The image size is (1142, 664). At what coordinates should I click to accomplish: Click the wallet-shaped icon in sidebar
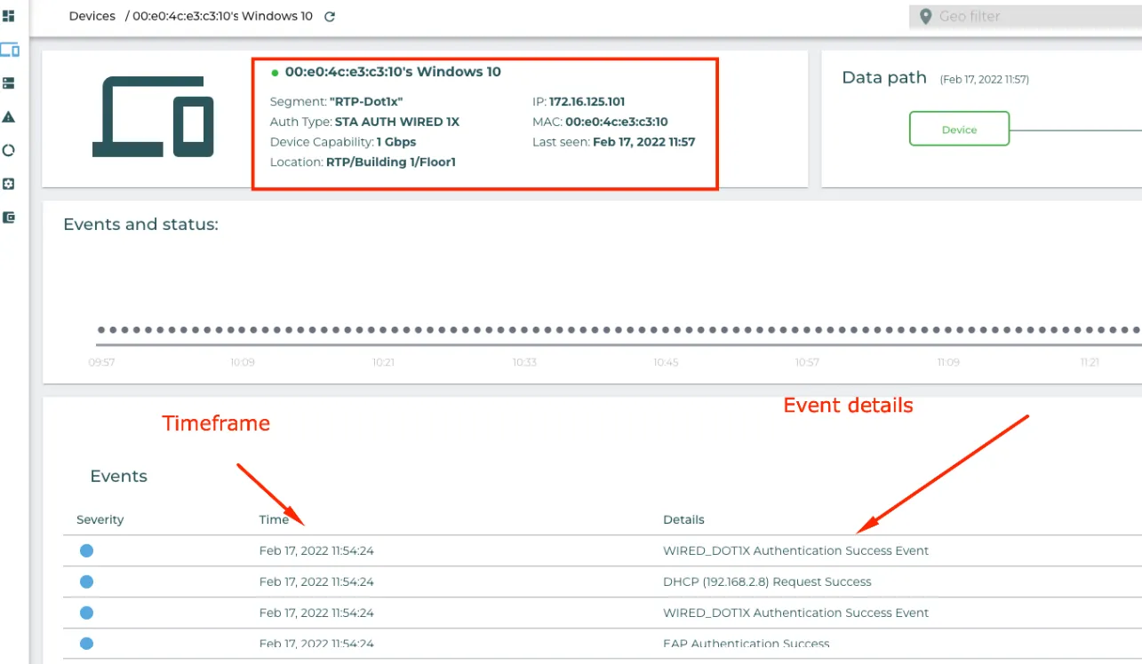tap(9, 217)
